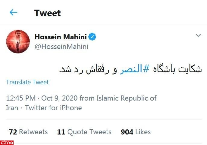Click the Tweet page header title
Image resolution: width=207 pixels, height=145 pixels.
click(x=47, y=13)
